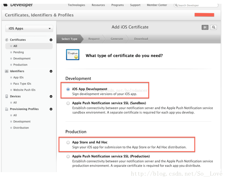Select All under Provisioning Profiles
Viewport: 226px width, 180px height.
[x=15, y=115]
